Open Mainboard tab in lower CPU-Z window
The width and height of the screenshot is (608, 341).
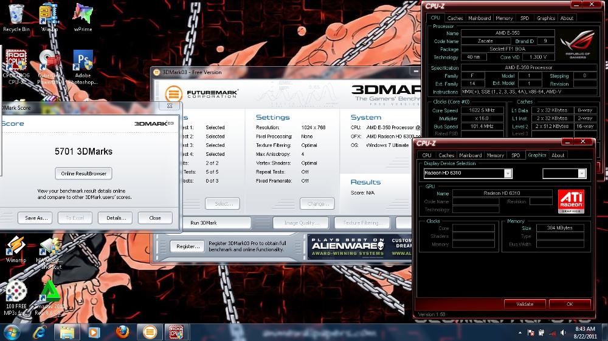point(471,155)
